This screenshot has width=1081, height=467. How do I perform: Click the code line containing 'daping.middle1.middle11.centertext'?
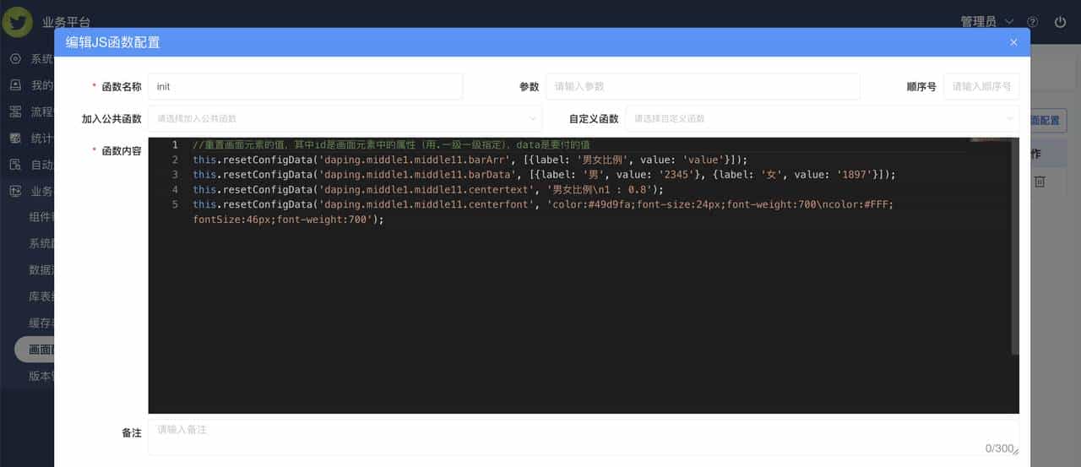(428, 190)
